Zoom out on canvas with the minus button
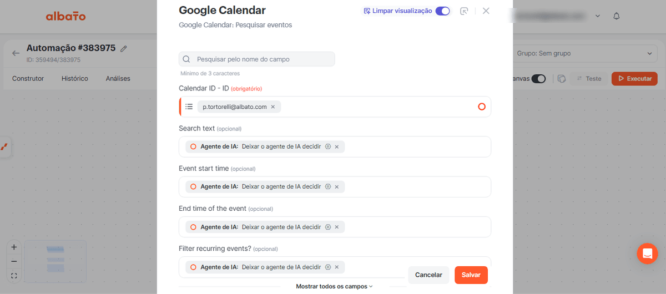666x294 pixels. pyautogui.click(x=14, y=261)
